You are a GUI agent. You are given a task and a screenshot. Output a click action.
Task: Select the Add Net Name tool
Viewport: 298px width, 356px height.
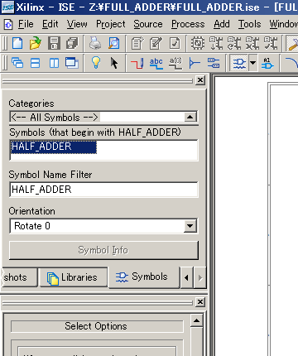(156, 63)
